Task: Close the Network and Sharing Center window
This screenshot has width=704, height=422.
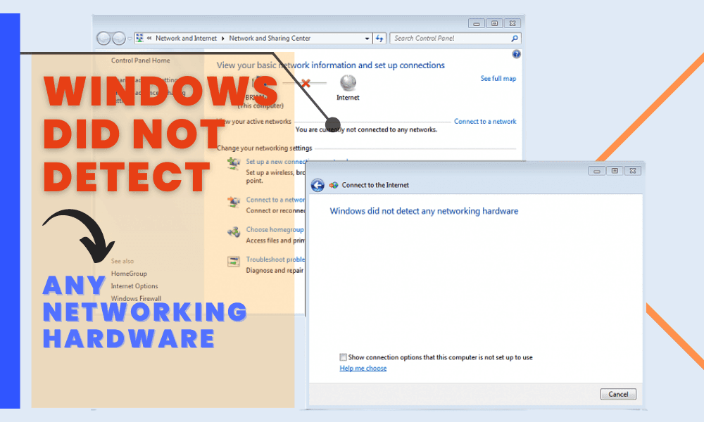Action: coord(513,23)
